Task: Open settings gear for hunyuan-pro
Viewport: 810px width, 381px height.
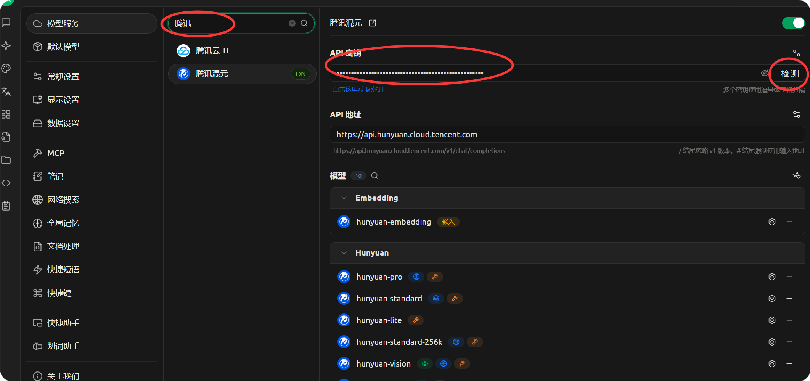Action: pos(772,277)
